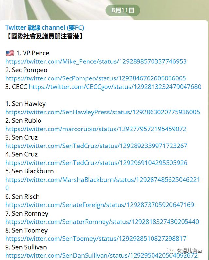Click the '1. VP Pence' label
Viewport: 209px width, 260px height.
[33, 53]
